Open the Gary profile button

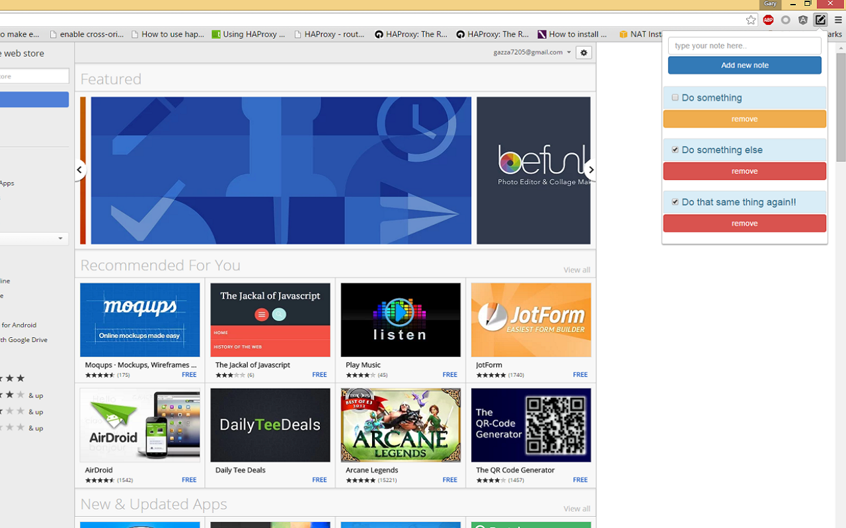(770, 4)
